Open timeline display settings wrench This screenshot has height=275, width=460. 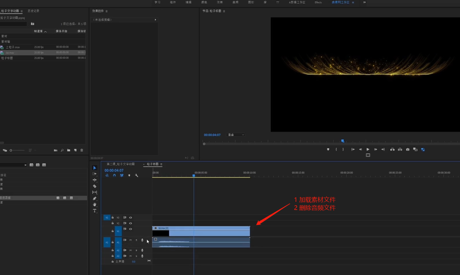coord(137,175)
